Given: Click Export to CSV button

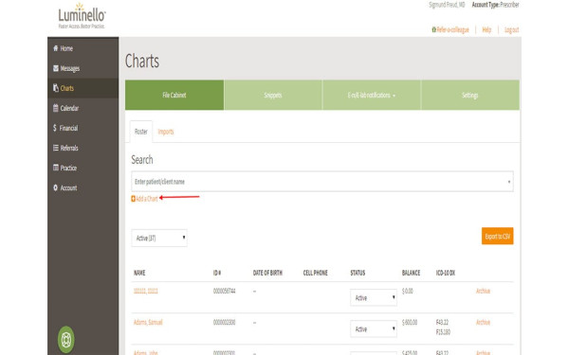Looking at the screenshot, I should pos(498,236).
